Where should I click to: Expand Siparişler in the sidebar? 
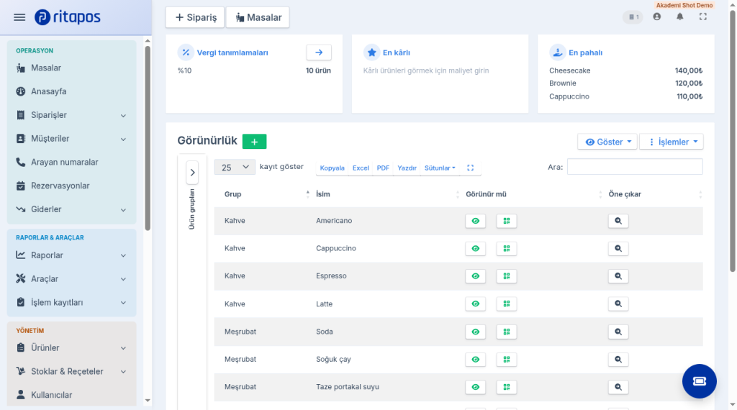(71, 115)
